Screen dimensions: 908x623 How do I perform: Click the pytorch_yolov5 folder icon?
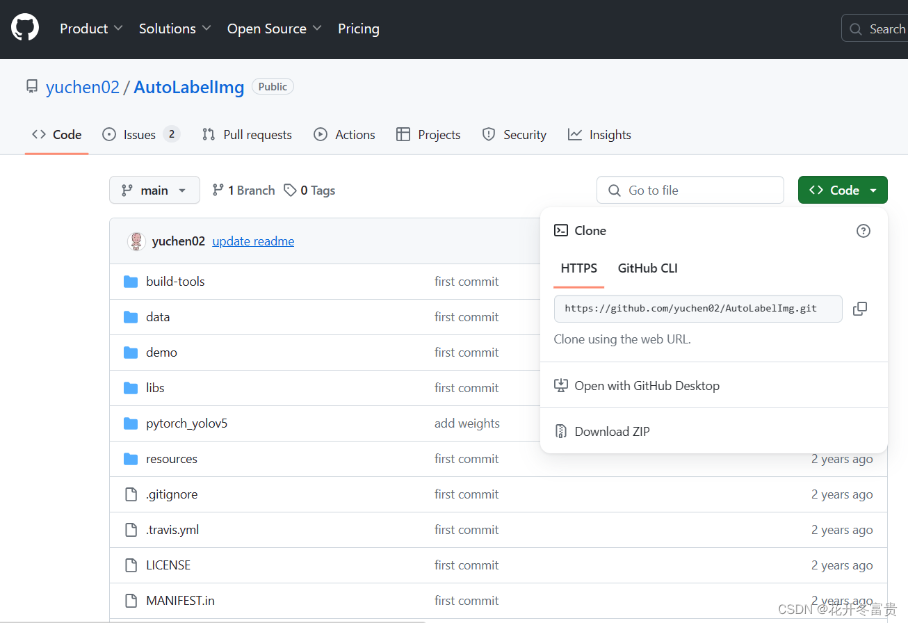(x=131, y=423)
